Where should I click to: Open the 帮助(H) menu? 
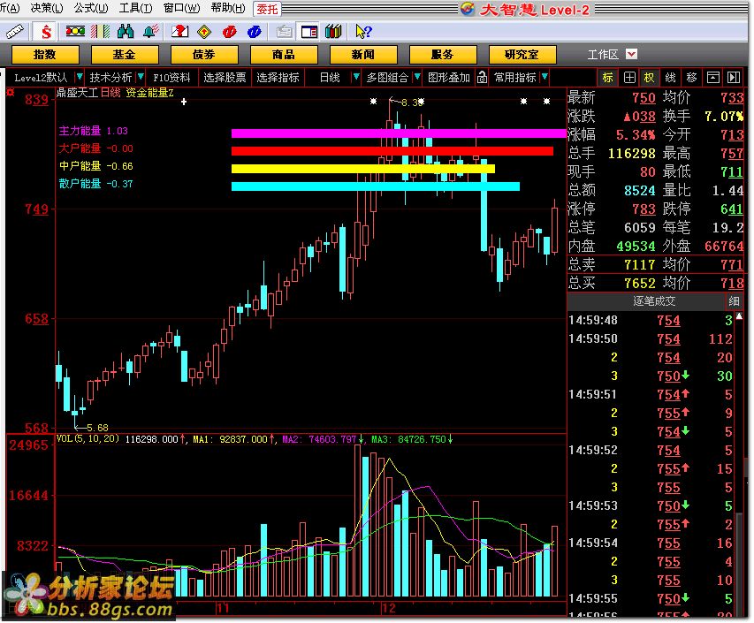tap(228, 8)
